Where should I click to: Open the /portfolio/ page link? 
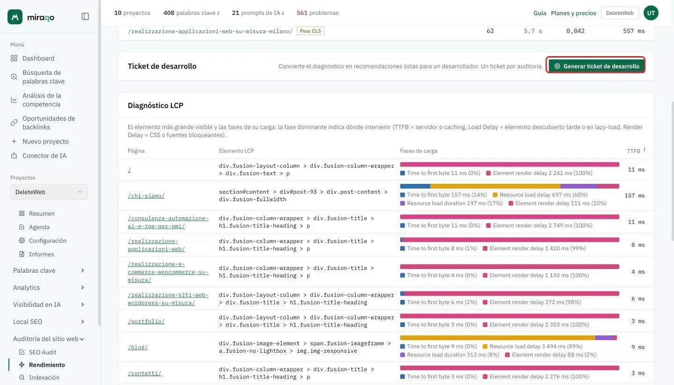click(x=146, y=321)
